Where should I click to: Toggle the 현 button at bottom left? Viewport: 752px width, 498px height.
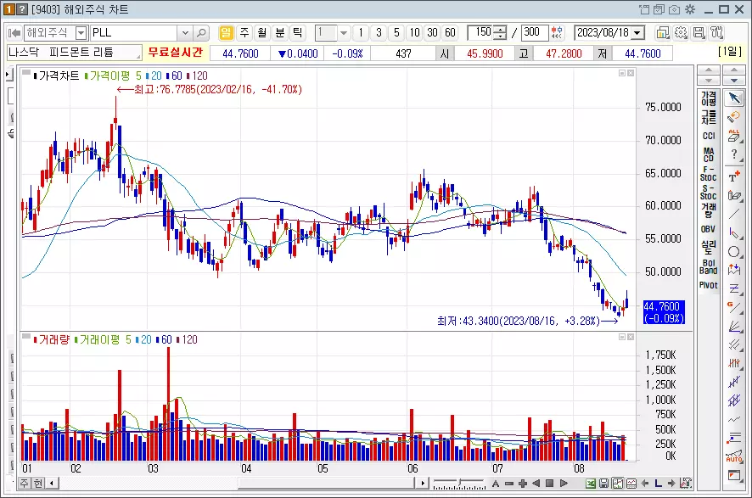point(38,483)
